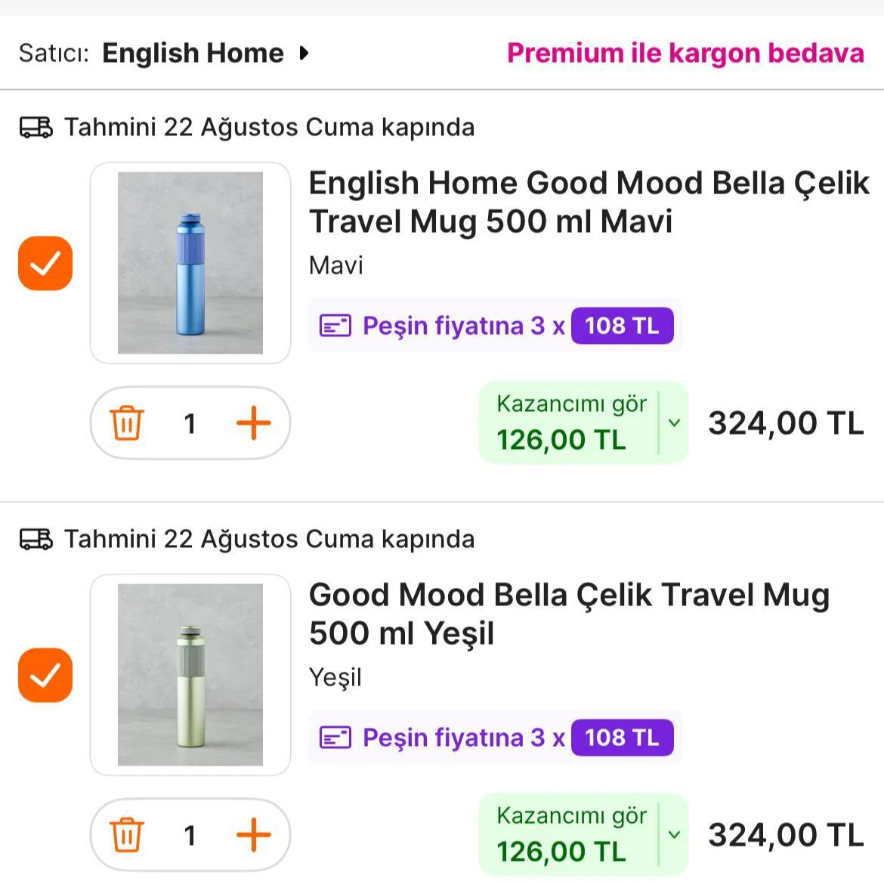Uncheck the Mavi Travel Mug checkbox

pyautogui.click(x=45, y=264)
